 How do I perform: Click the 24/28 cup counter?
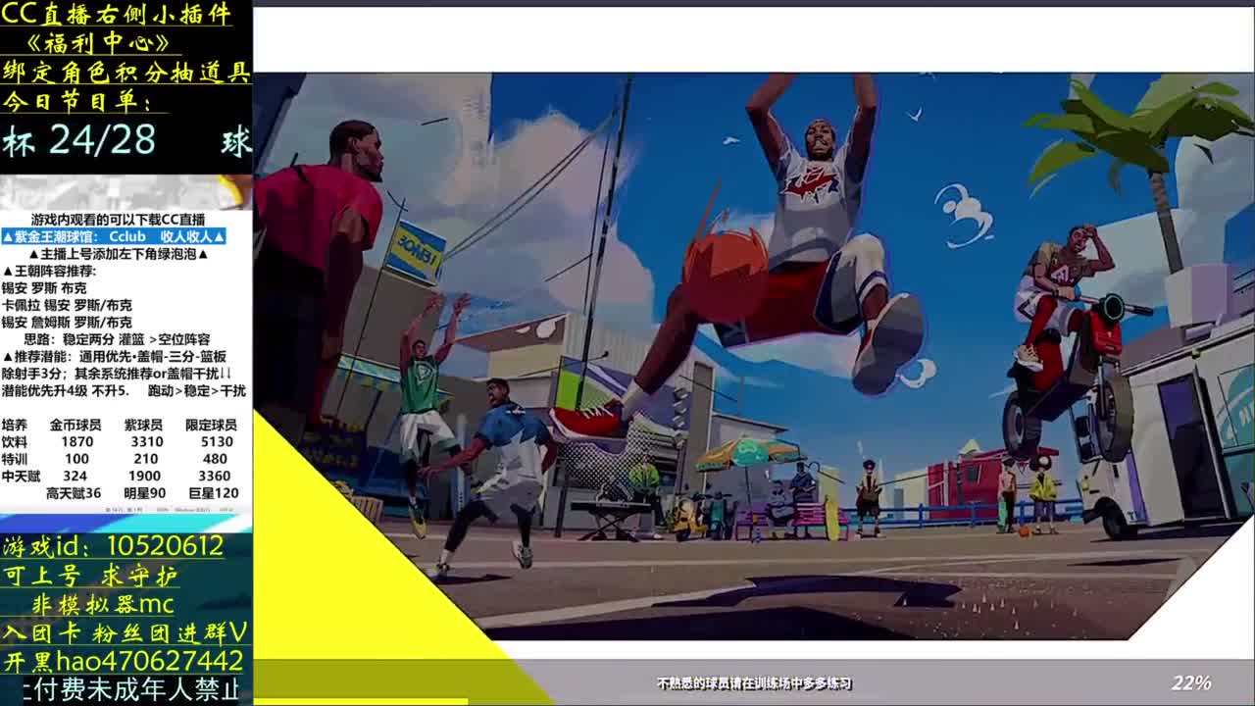[x=102, y=141]
